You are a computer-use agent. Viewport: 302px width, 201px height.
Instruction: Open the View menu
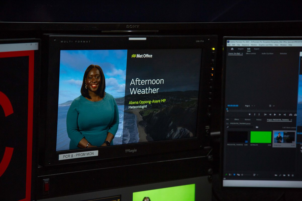point(277,45)
